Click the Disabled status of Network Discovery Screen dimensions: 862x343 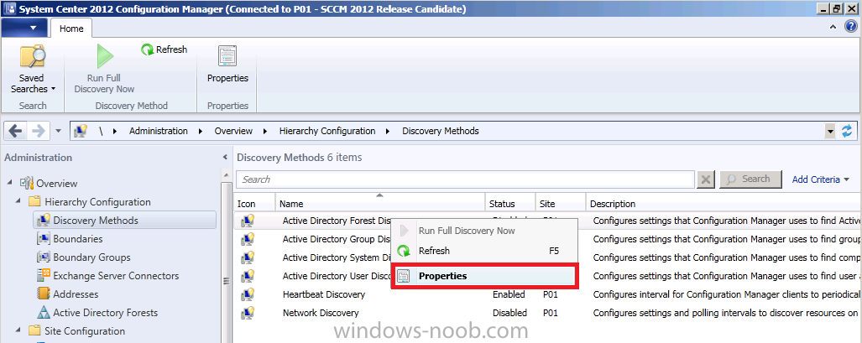tap(509, 313)
